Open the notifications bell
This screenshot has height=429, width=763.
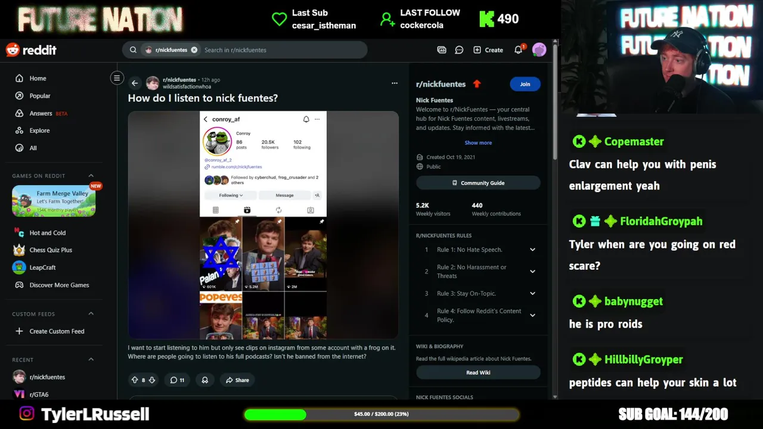(x=519, y=50)
